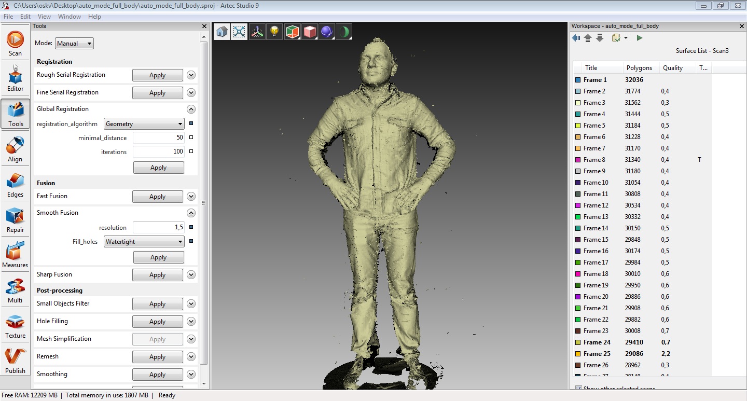The image size is (747, 401).
Task: Click Frame 8 magenta color swatch
Action: pos(578,160)
